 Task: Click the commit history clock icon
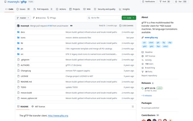120,26
